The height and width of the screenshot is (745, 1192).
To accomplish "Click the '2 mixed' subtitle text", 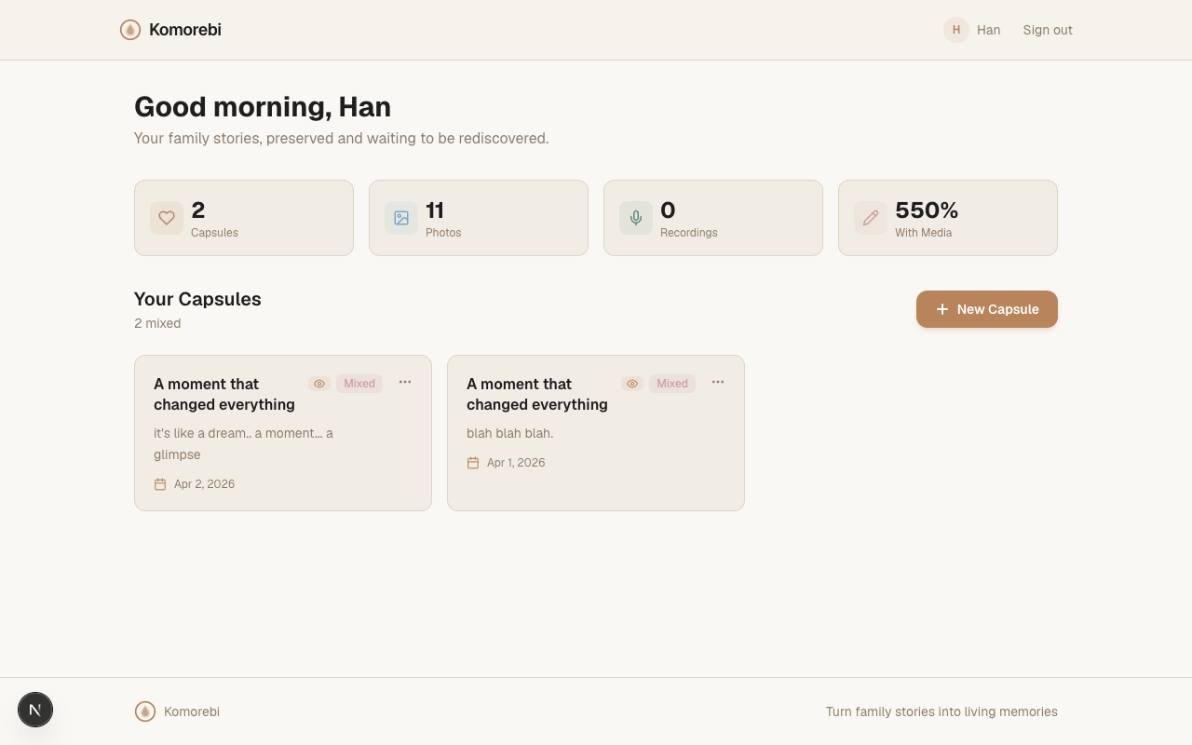I will click(157, 323).
